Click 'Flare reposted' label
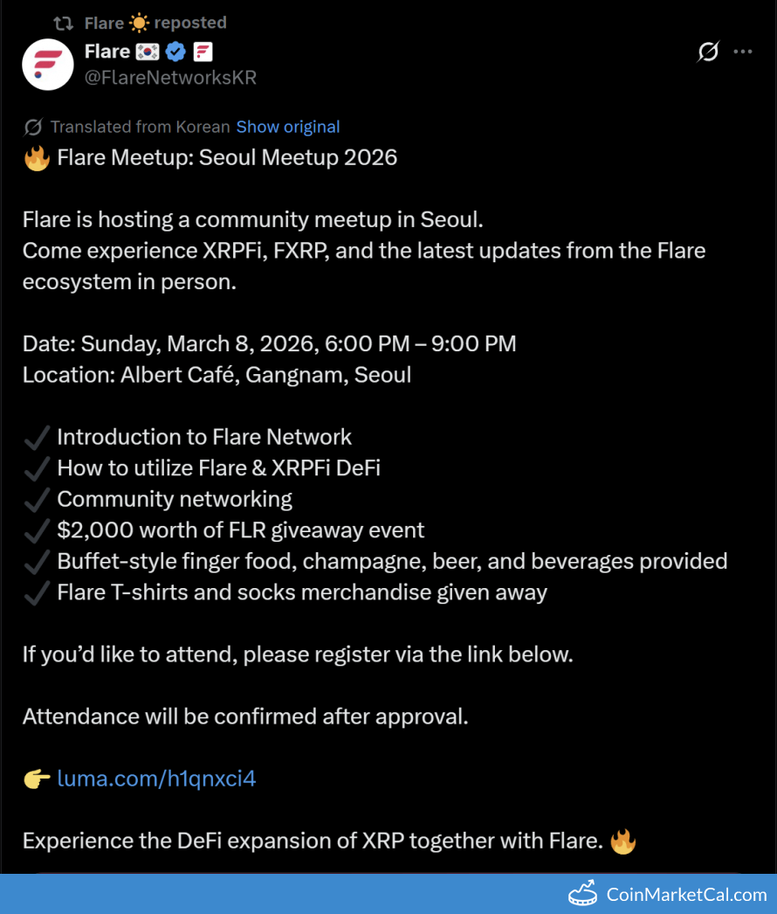Viewport: 777px width, 914px height. coord(155,24)
